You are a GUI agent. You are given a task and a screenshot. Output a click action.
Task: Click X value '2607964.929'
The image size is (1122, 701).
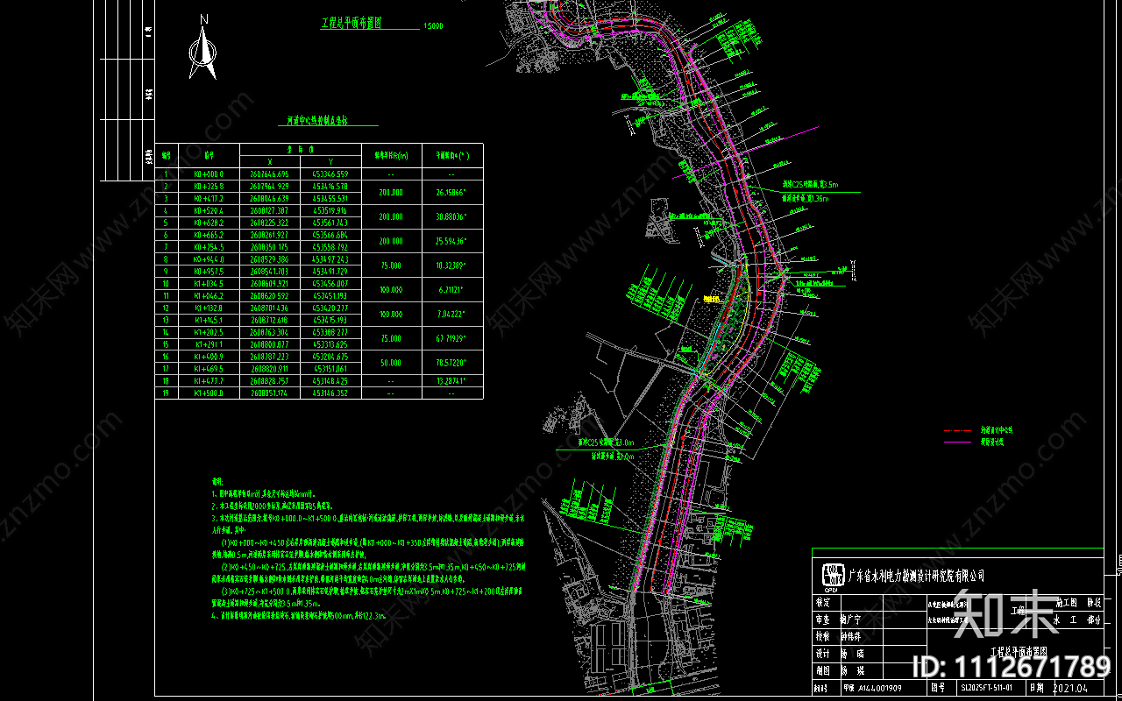[x=270, y=187]
